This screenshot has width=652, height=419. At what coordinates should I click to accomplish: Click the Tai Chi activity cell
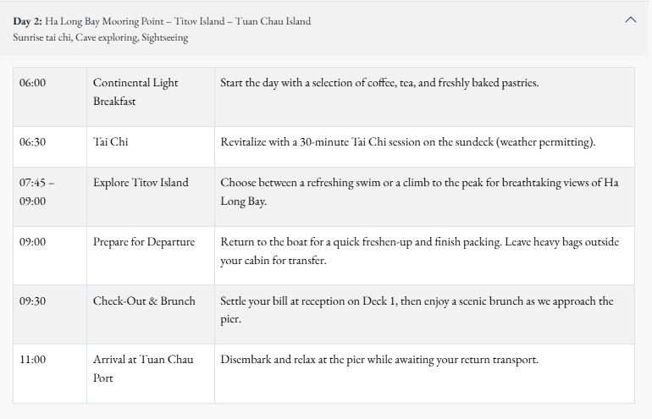pyautogui.click(x=111, y=142)
